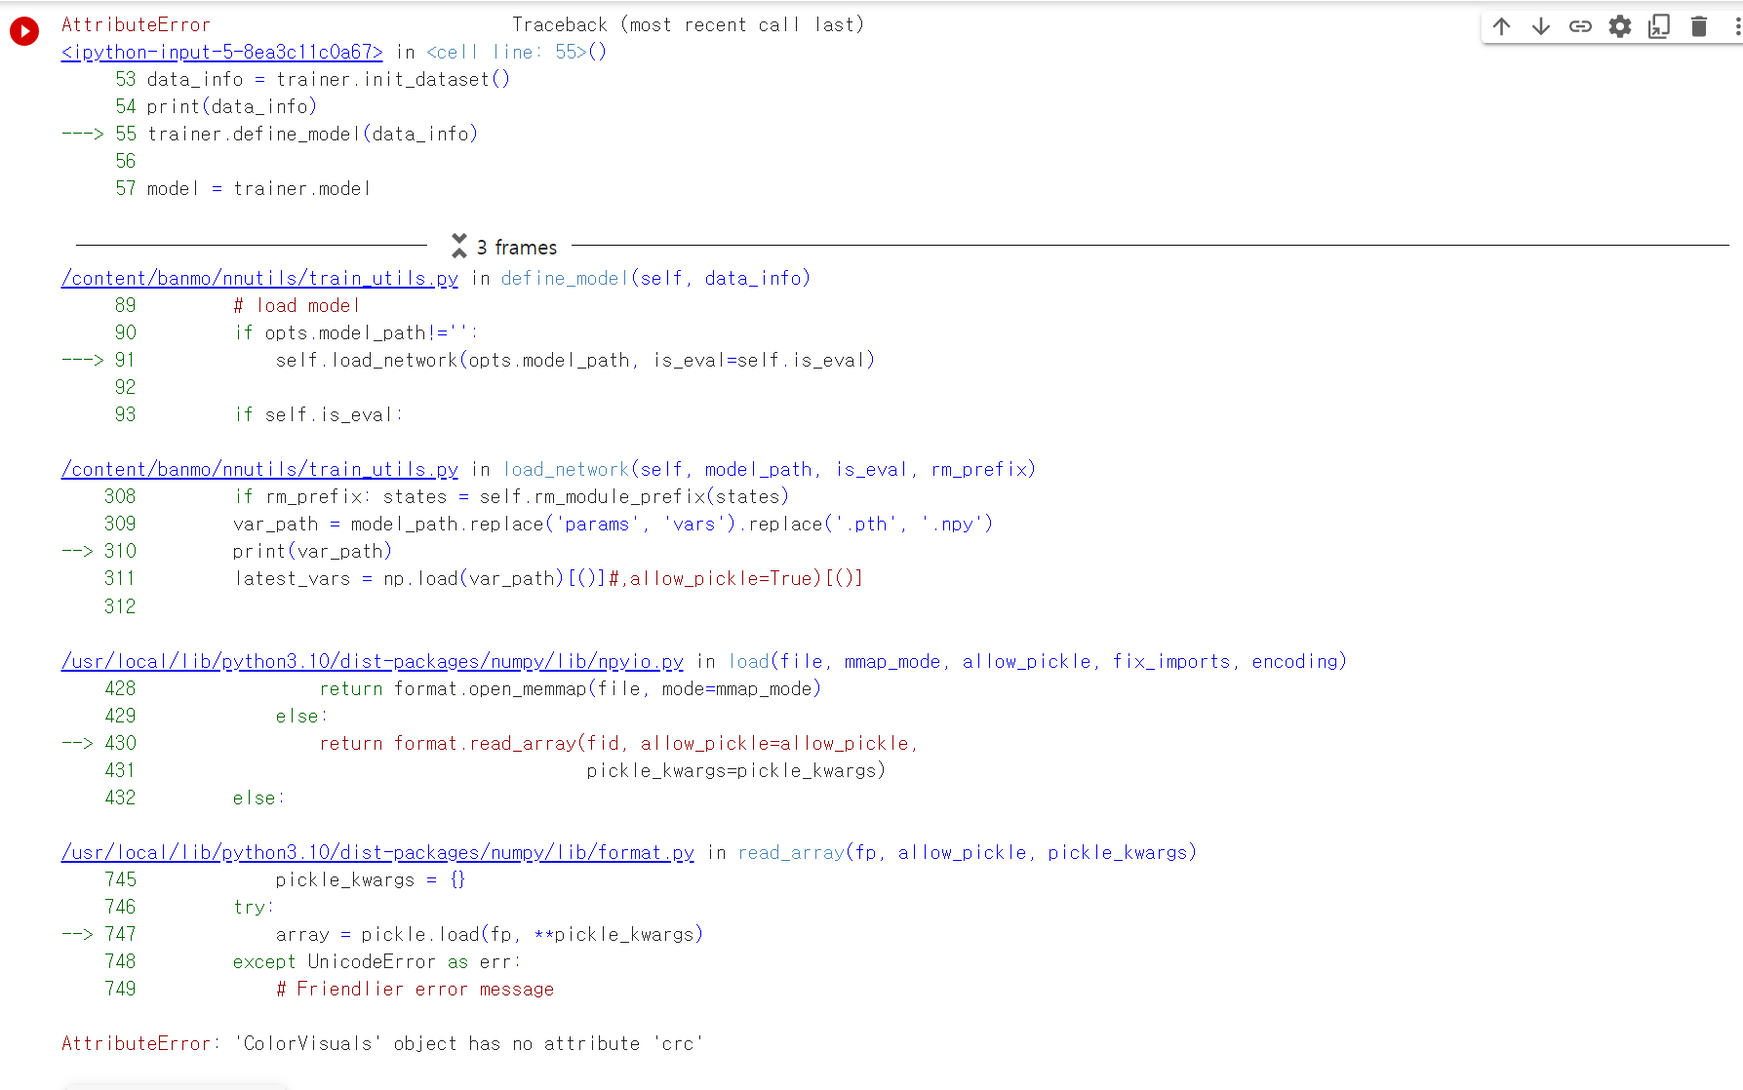Move the cell up
Viewport: 1743px width, 1090px height.
tap(1501, 26)
